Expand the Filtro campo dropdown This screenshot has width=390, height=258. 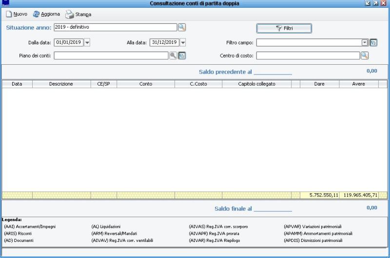pyautogui.click(x=365, y=42)
